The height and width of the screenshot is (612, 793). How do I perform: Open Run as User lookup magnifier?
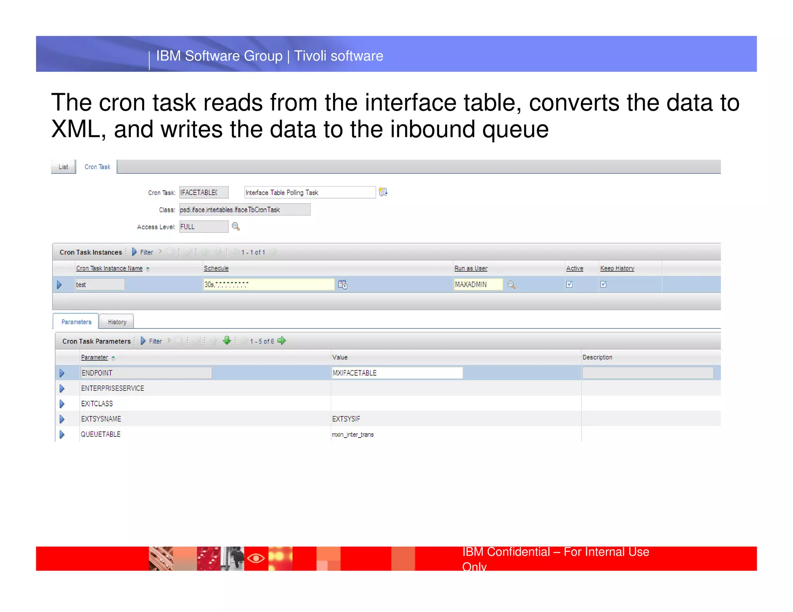tap(511, 285)
